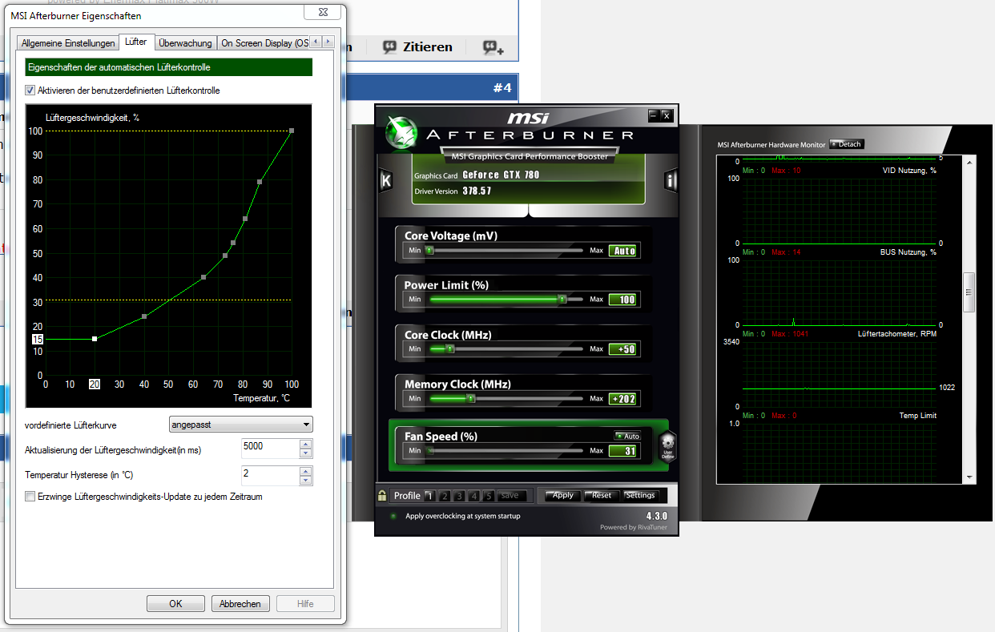The height and width of the screenshot is (632, 995).
Task: Click the Fan Speed value 31 box
Action: (622, 451)
